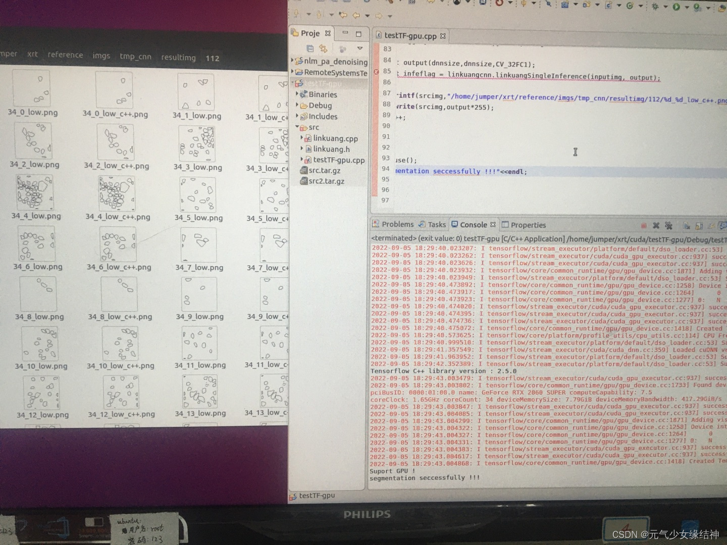Remove all terminated launches using the double-X icon
This screenshot has width=727, height=545.
coord(669,226)
